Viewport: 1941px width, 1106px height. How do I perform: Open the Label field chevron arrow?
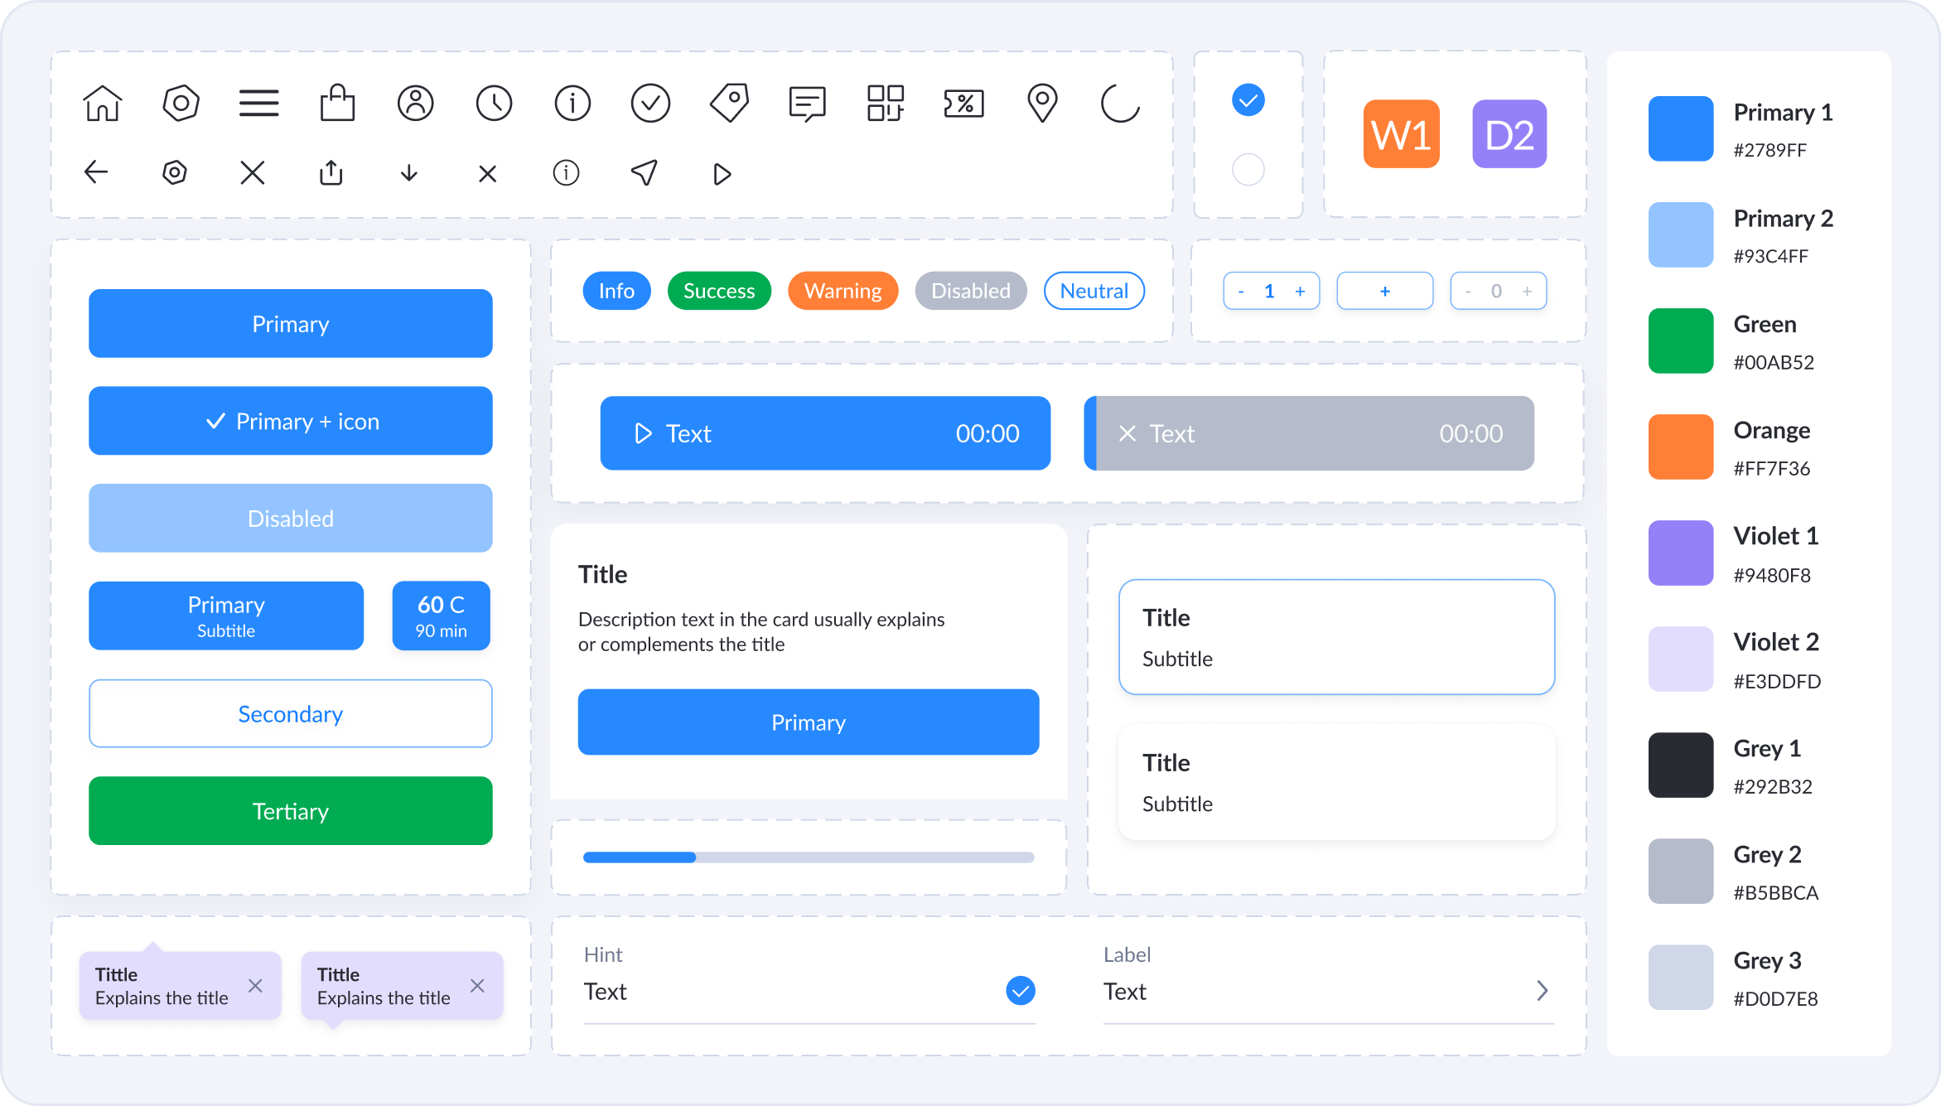tap(1542, 991)
